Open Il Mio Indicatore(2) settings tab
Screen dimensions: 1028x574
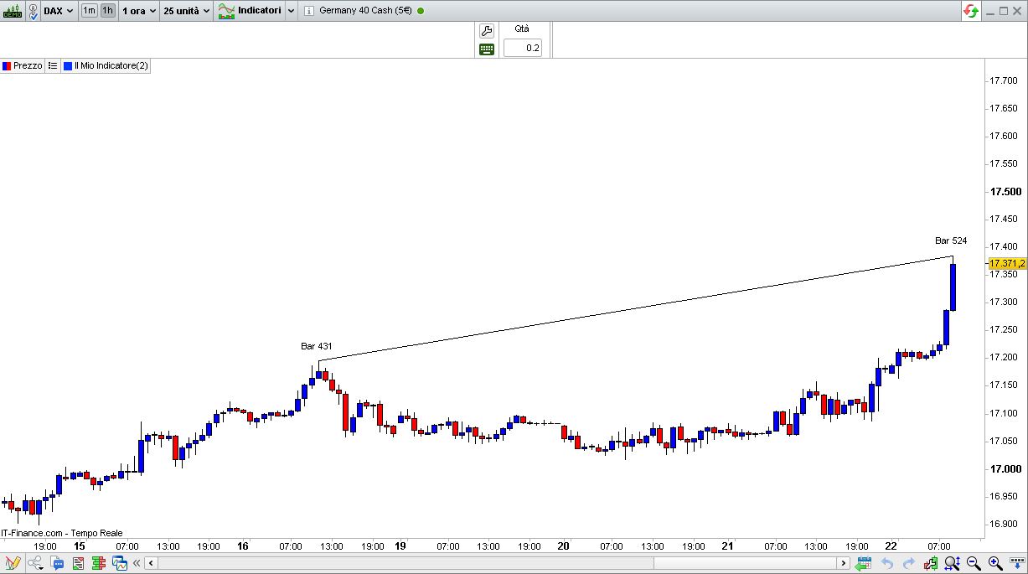106,65
